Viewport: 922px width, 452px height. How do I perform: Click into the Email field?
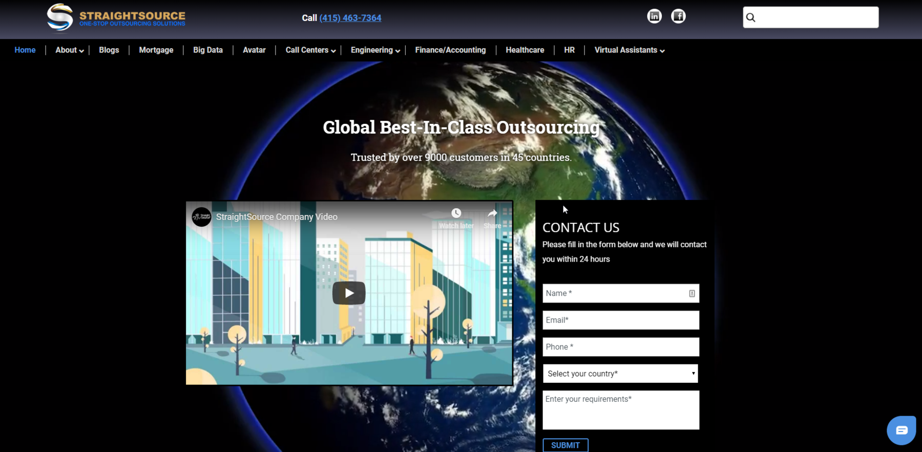pos(621,320)
